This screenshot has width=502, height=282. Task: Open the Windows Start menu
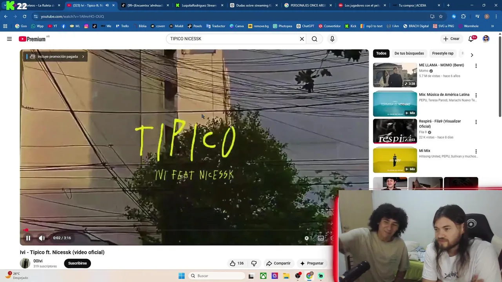click(182, 276)
